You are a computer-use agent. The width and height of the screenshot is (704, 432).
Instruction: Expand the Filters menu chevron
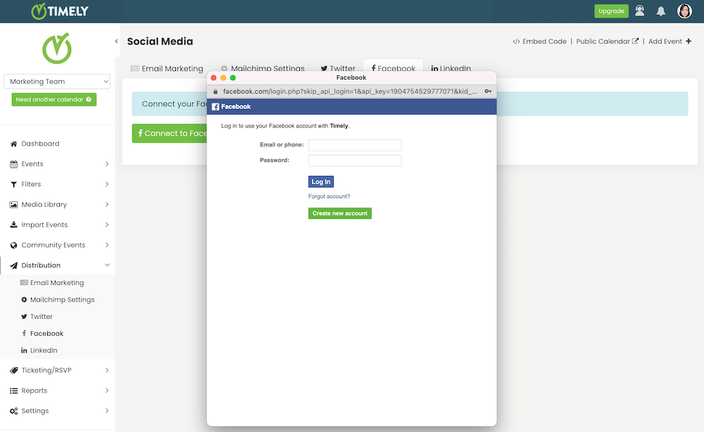pyautogui.click(x=107, y=184)
